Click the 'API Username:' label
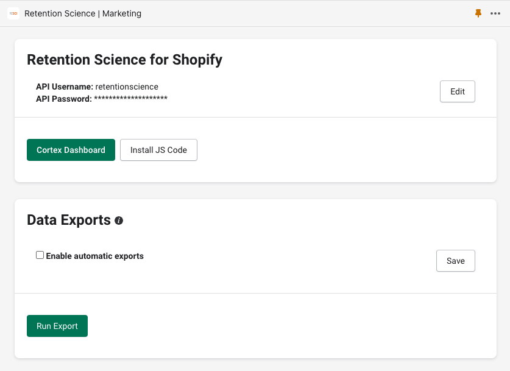Viewport: 510px width, 371px height. [x=65, y=87]
